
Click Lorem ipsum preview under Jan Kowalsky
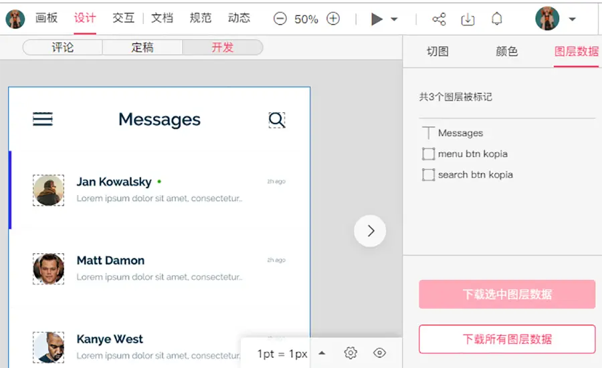(159, 198)
